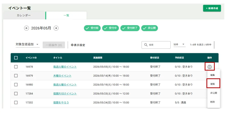Click the 新規作成 button
Viewport: 228px width, 114px height.
(212, 8)
